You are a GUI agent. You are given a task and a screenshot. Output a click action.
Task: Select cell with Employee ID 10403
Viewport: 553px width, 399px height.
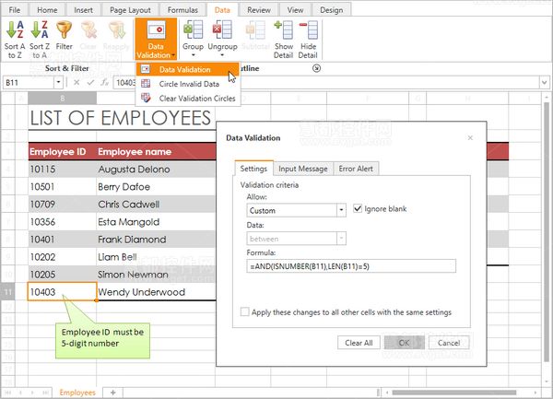click(x=62, y=291)
